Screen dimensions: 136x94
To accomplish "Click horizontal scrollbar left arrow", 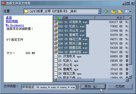I will tap(55, 80).
